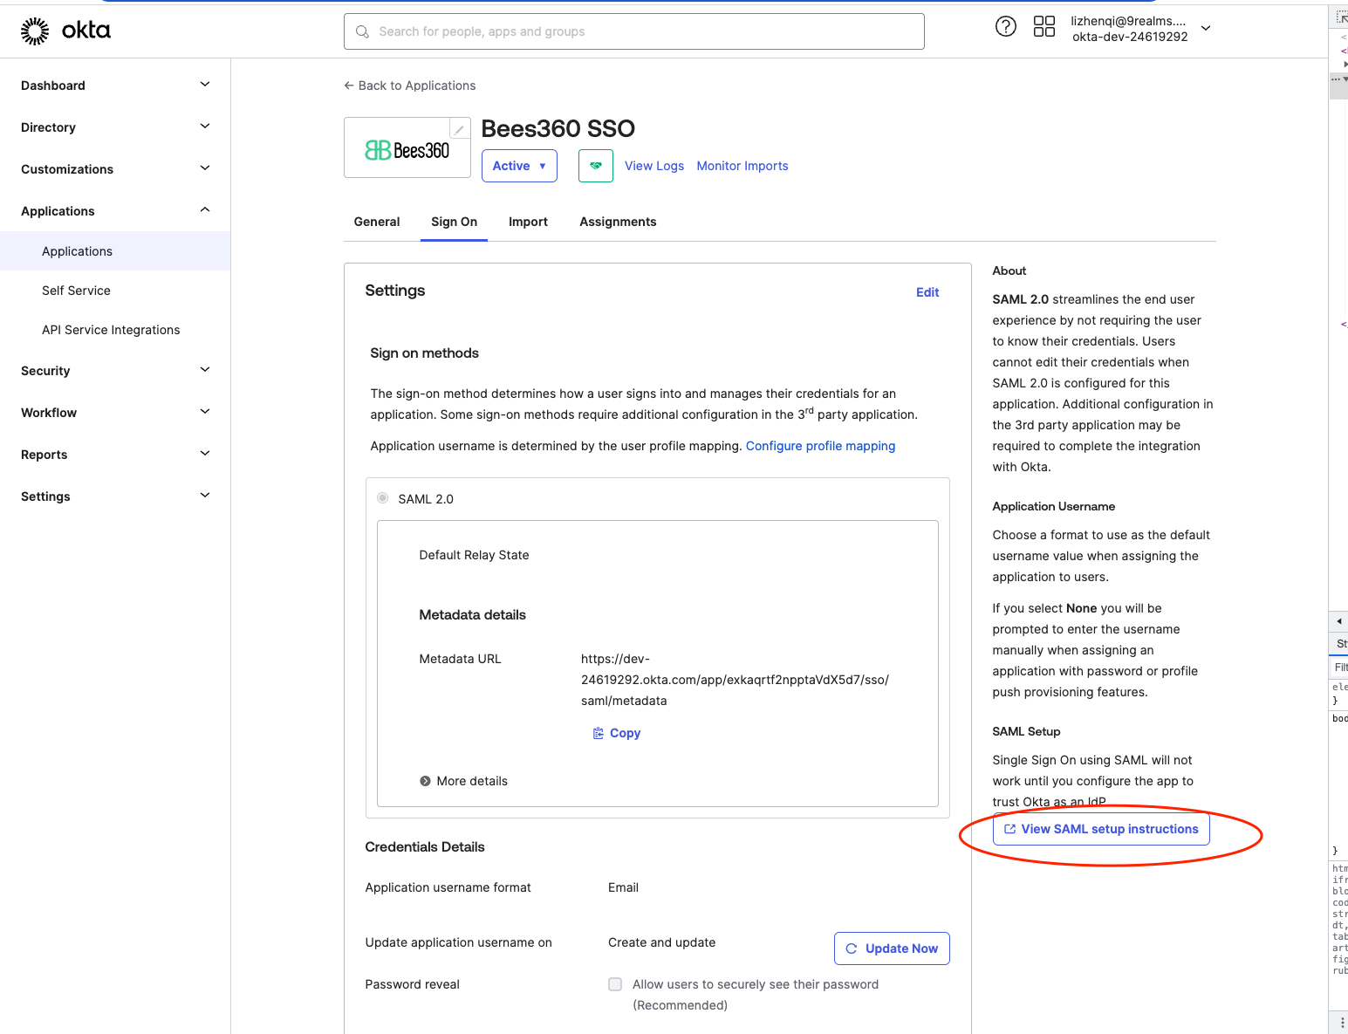Switch to the General tab
The height and width of the screenshot is (1034, 1348).
pos(377,222)
